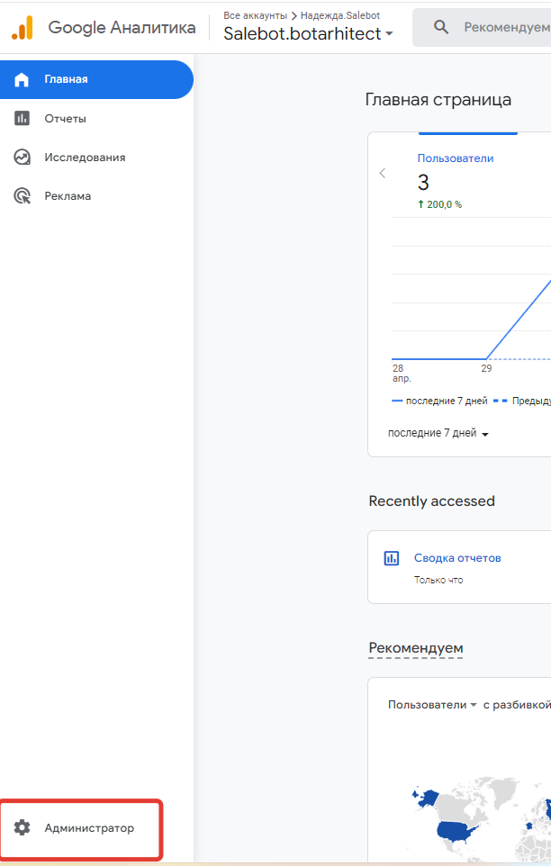Expand the Пользователи dropdown in Рекомендуем card
Screen dimensions: 551x866
coord(432,704)
